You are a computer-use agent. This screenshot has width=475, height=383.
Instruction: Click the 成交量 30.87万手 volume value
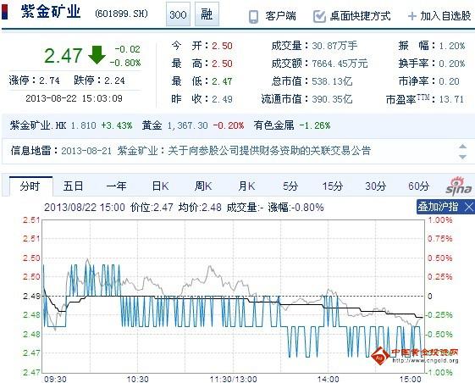(x=334, y=46)
